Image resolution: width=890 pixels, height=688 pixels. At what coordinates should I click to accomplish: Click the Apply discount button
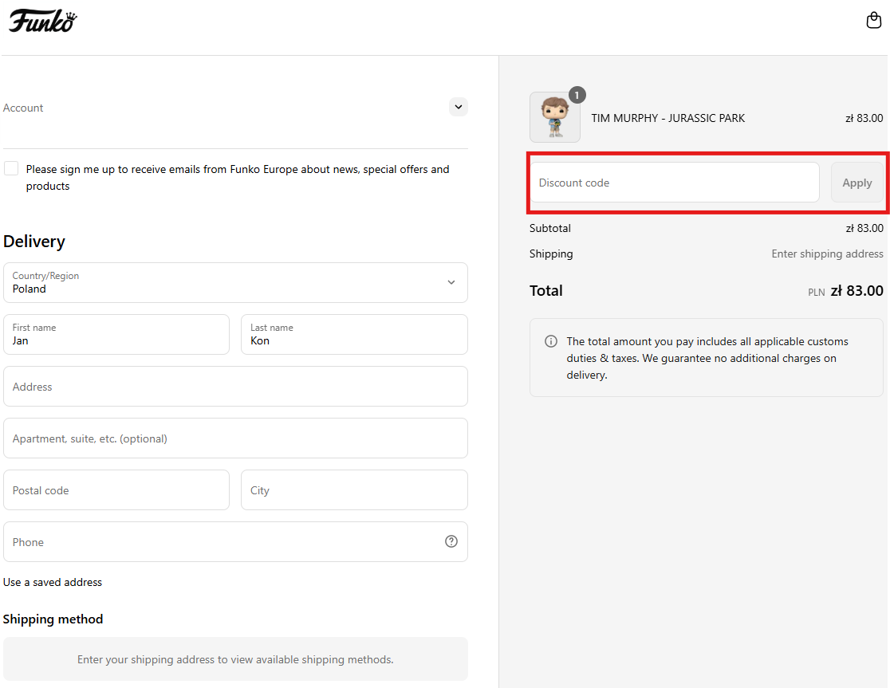click(857, 183)
